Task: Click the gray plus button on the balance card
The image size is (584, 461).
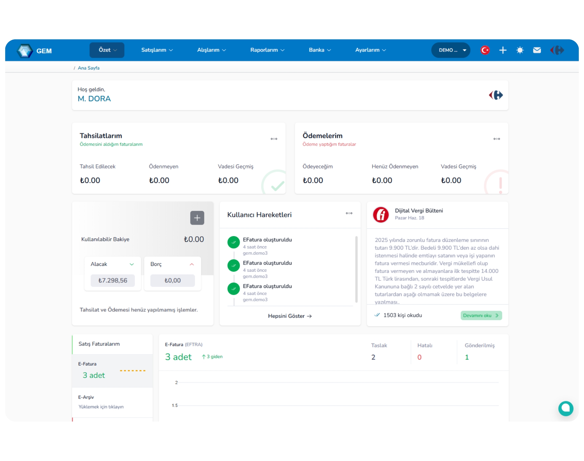Action: point(197,218)
